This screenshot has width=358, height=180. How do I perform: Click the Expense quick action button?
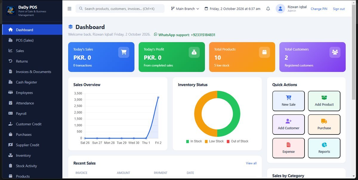pyautogui.click(x=288, y=148)
